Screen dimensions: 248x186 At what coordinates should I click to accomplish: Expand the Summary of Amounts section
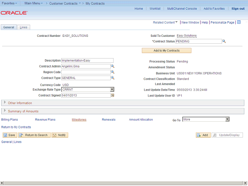pos(5,111)
